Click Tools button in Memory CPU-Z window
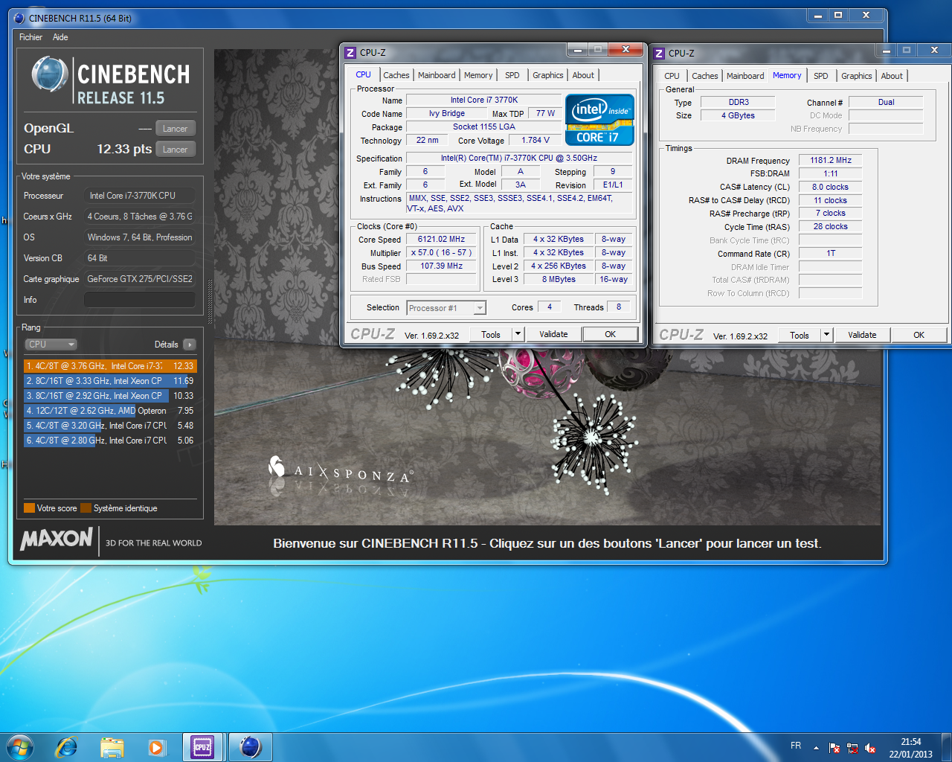The image size is (952, 762). coord(800,336)
